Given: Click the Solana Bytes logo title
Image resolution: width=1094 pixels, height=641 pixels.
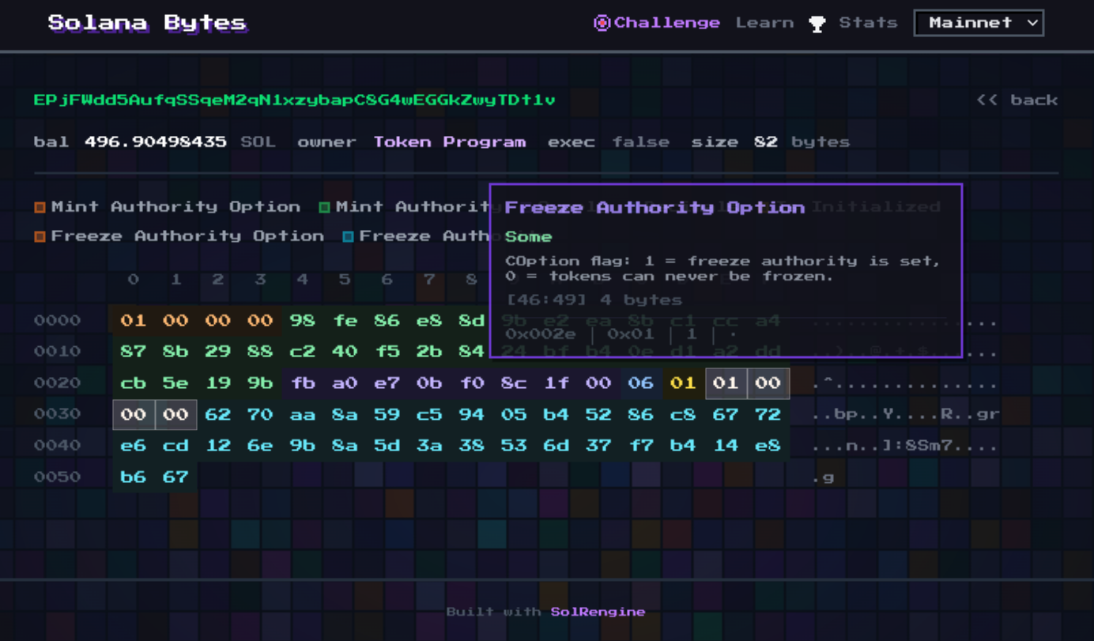Looking at the screenshot, I should (147, 23).
